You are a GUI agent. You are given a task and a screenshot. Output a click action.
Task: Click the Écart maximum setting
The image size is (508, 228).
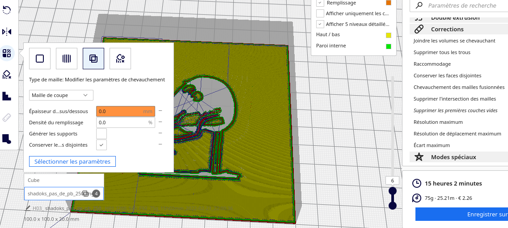pyautogui.click(x=432, y=145)
